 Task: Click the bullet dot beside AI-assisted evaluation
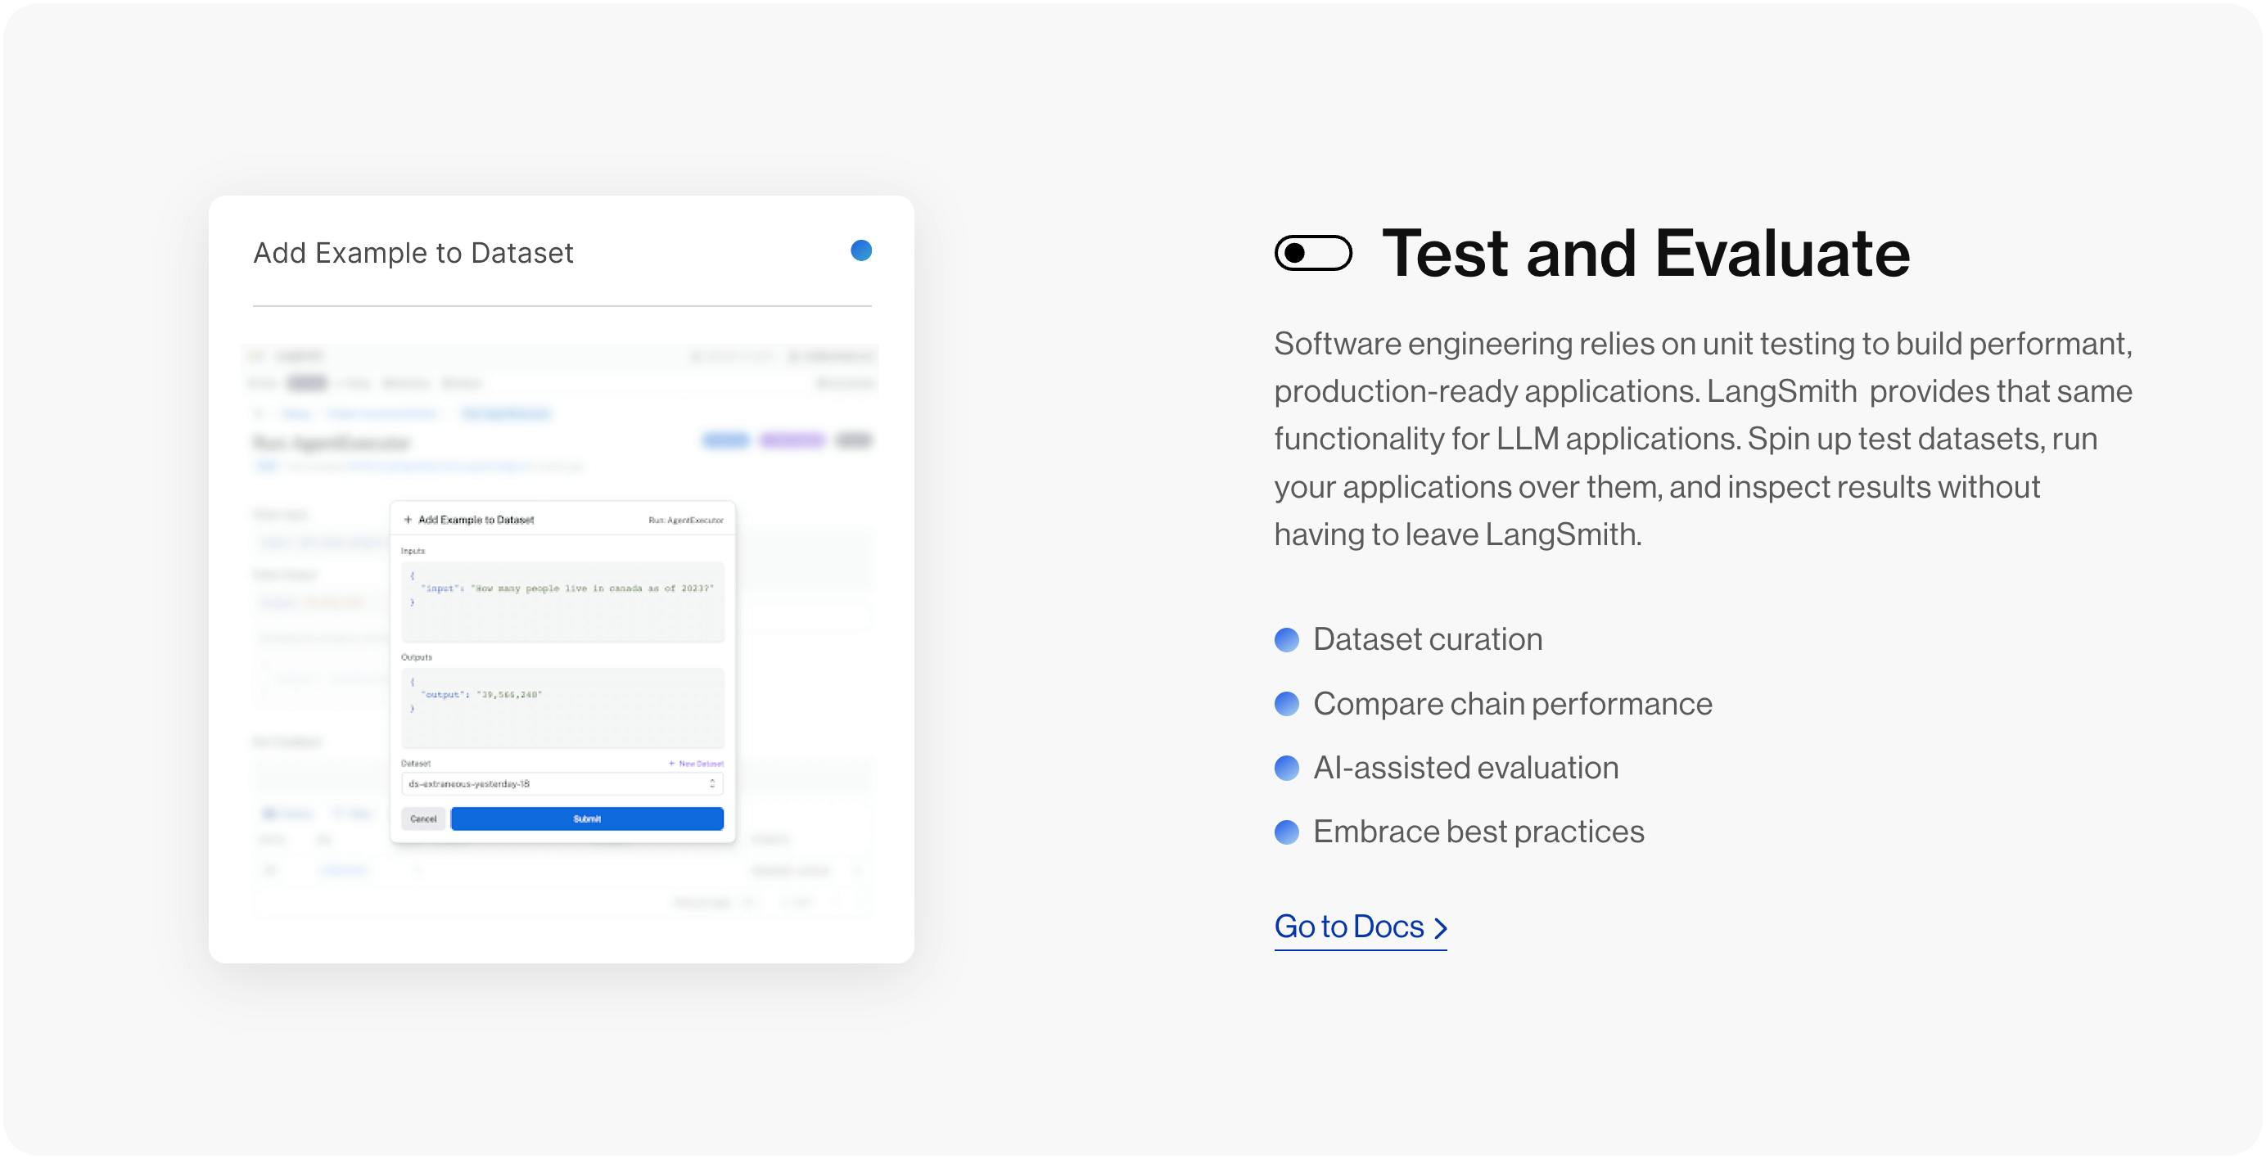[1287, 768]
